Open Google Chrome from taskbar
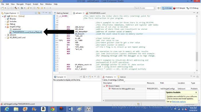The width and height of the screenshot is (201, 112). pos(52,109)
